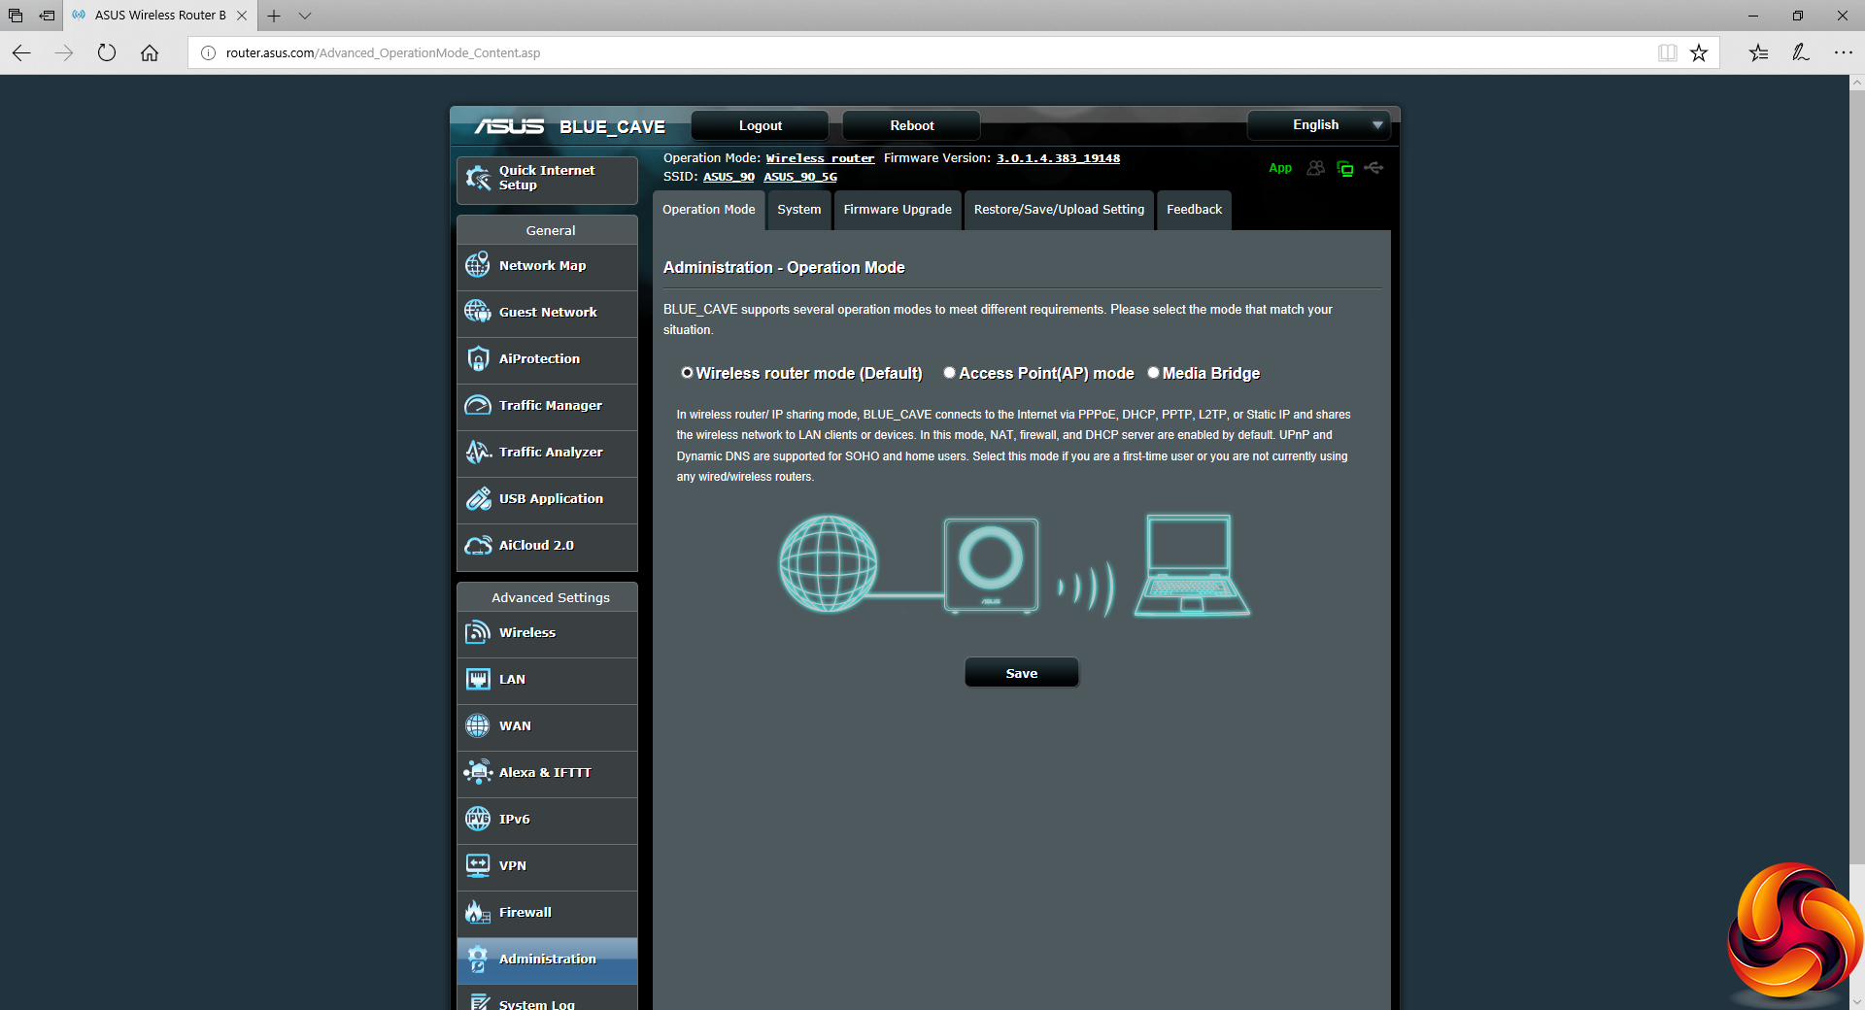The height and width of the screenshot is (1010, 1865).
Task: Click the Reboot button
Action: click(912, 126)
